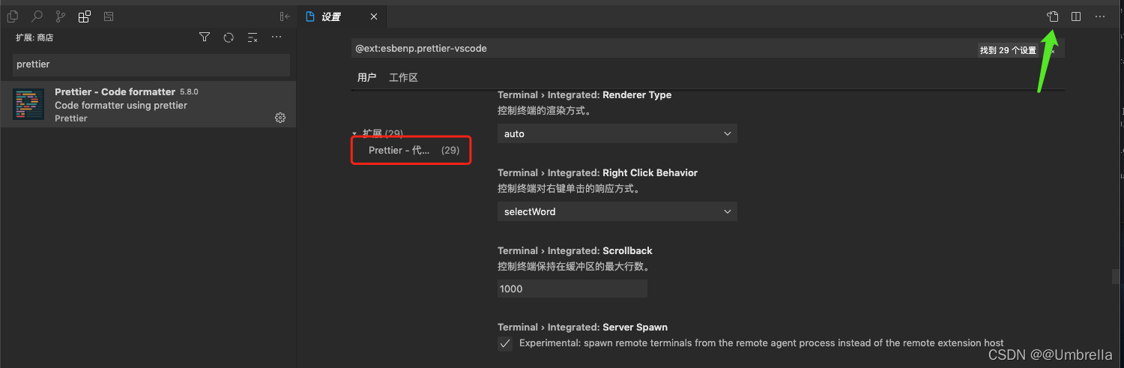Select the Prettier - Code formatter extension
1124x368 pixels.
coord(148,104)
